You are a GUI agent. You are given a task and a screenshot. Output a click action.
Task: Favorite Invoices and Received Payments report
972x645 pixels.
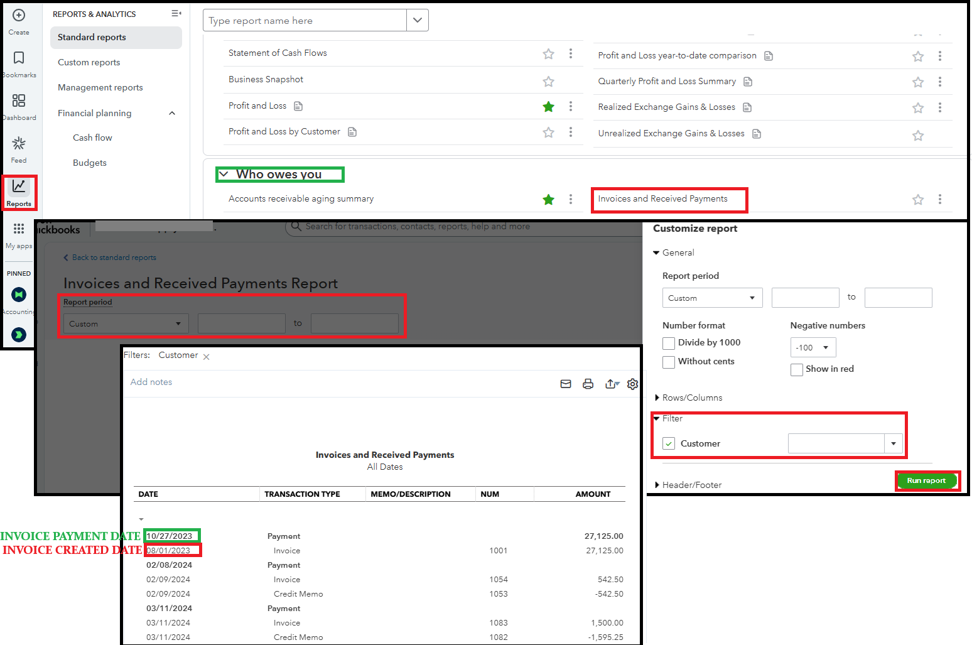click(917, 200)
